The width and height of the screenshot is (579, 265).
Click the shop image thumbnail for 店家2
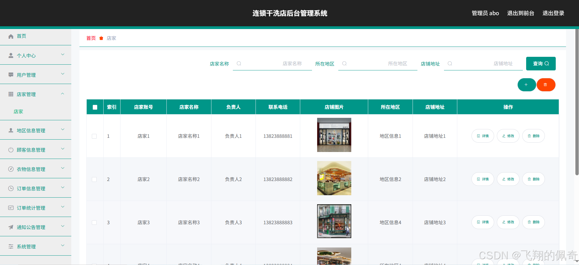point(334,178)
